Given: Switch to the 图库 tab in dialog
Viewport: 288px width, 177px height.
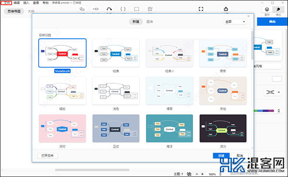Looking at the screenshot, I should [x=150, y=22].
